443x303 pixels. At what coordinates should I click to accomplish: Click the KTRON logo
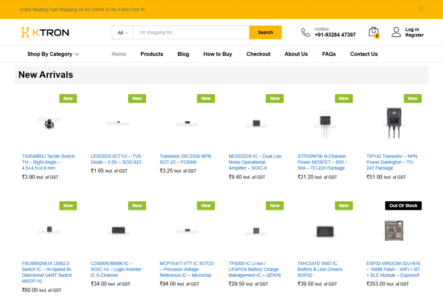[45, 32]
